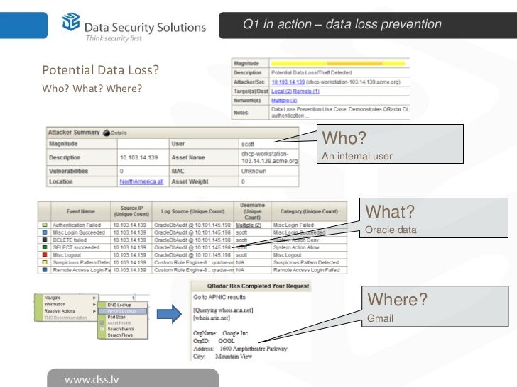517x387 pixels.
Task: Click 'Potential Data Loss/Theft Detected' description
Action: click(311, 72)
